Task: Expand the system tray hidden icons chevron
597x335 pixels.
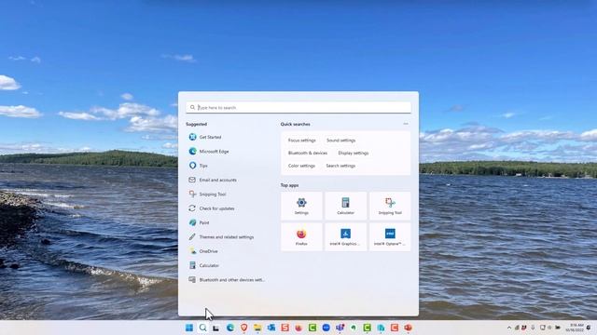Action: [x=509, y=328]
